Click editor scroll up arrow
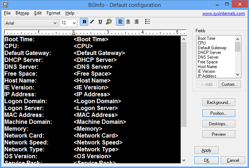Image resolution: width=249 pixels, height=168 pixels. pos(184,39)
